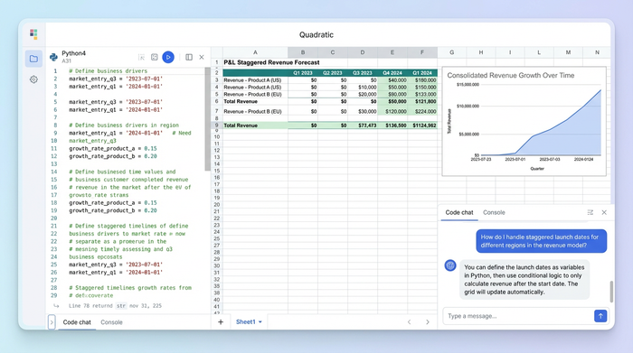Image resolution: width=633 pixels, height=353 pixels.
Task: Select row 9 header
Action: (217, 125)
